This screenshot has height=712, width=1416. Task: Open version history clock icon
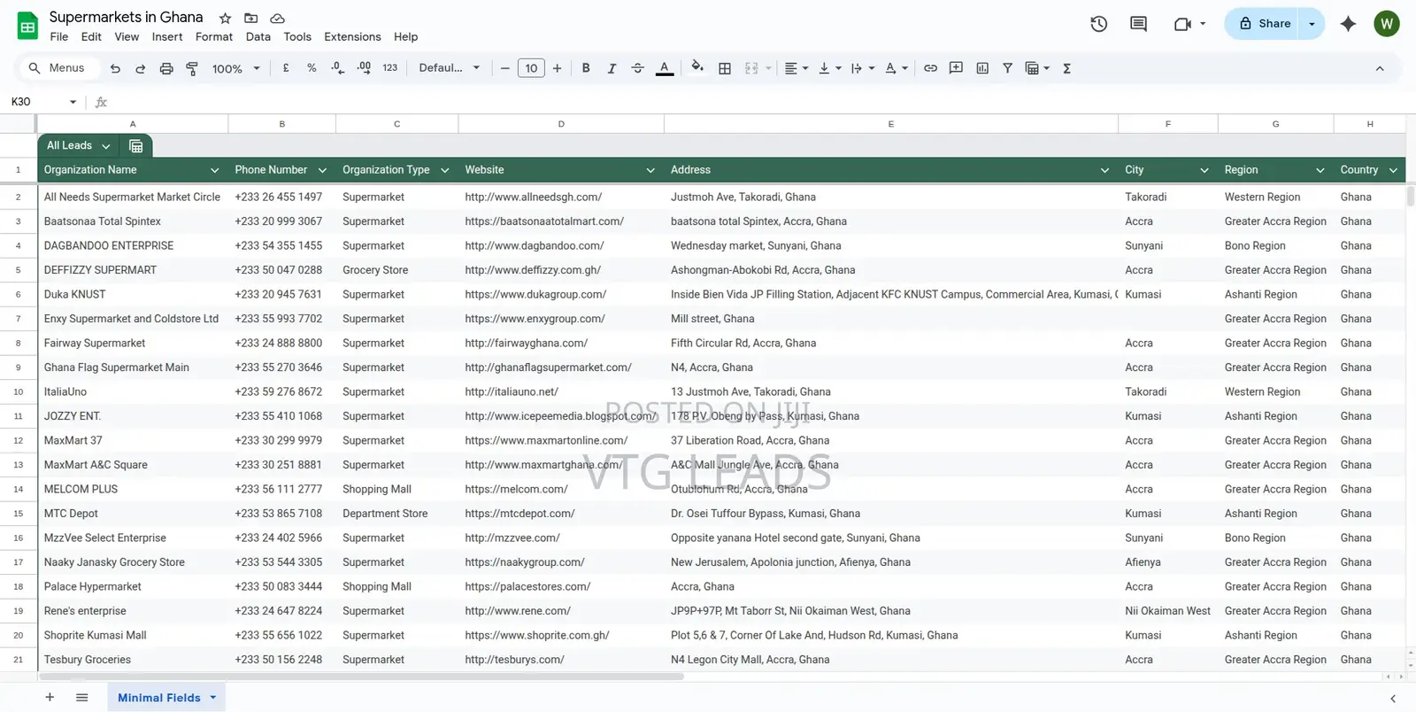[1099, 24]
